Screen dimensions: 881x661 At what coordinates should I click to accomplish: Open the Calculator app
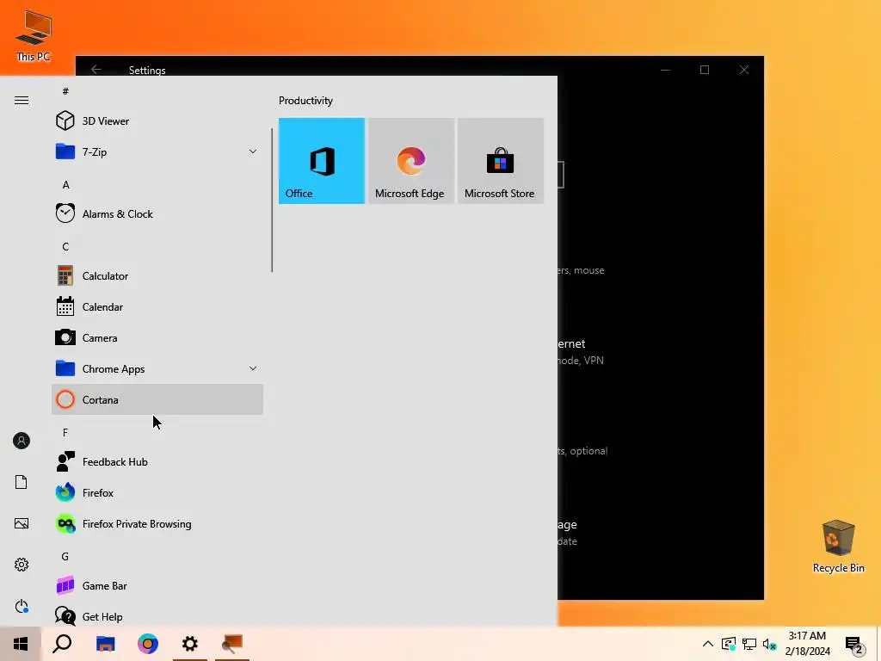point(157,276)
